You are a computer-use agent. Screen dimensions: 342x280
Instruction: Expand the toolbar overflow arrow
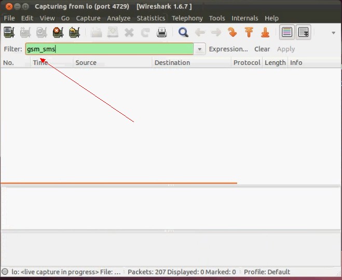pos(333,33)
